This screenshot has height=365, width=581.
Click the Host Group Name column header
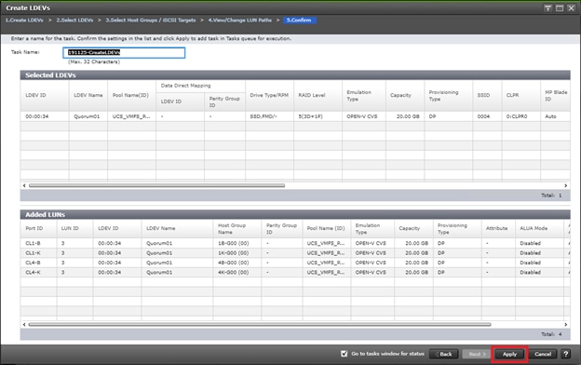coord(237,228)
